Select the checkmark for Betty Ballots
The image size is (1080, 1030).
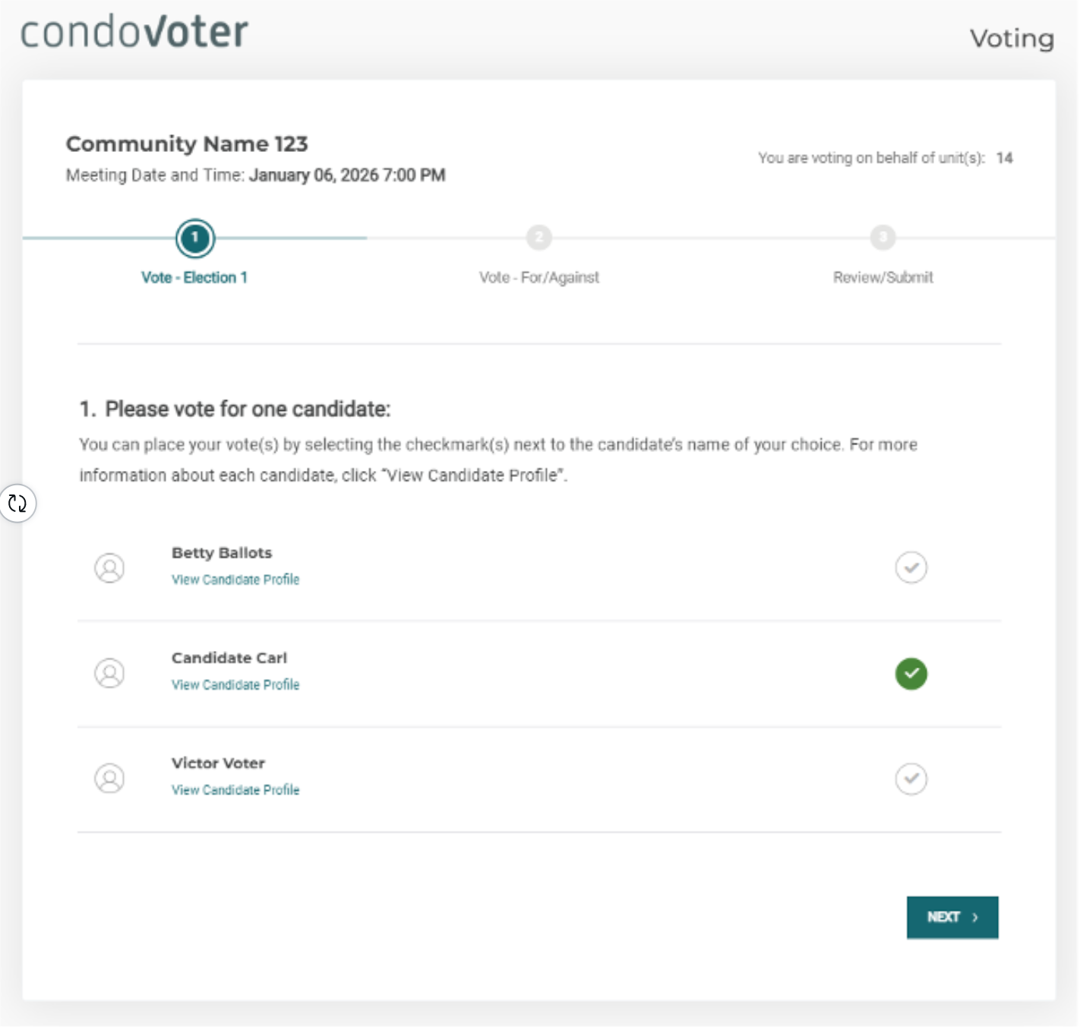(911, 567)
